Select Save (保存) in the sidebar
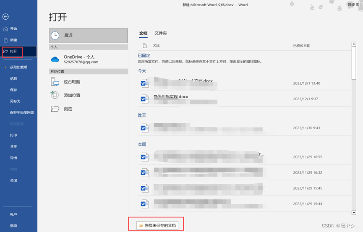 pyautogui.click(x=13, y=90)
